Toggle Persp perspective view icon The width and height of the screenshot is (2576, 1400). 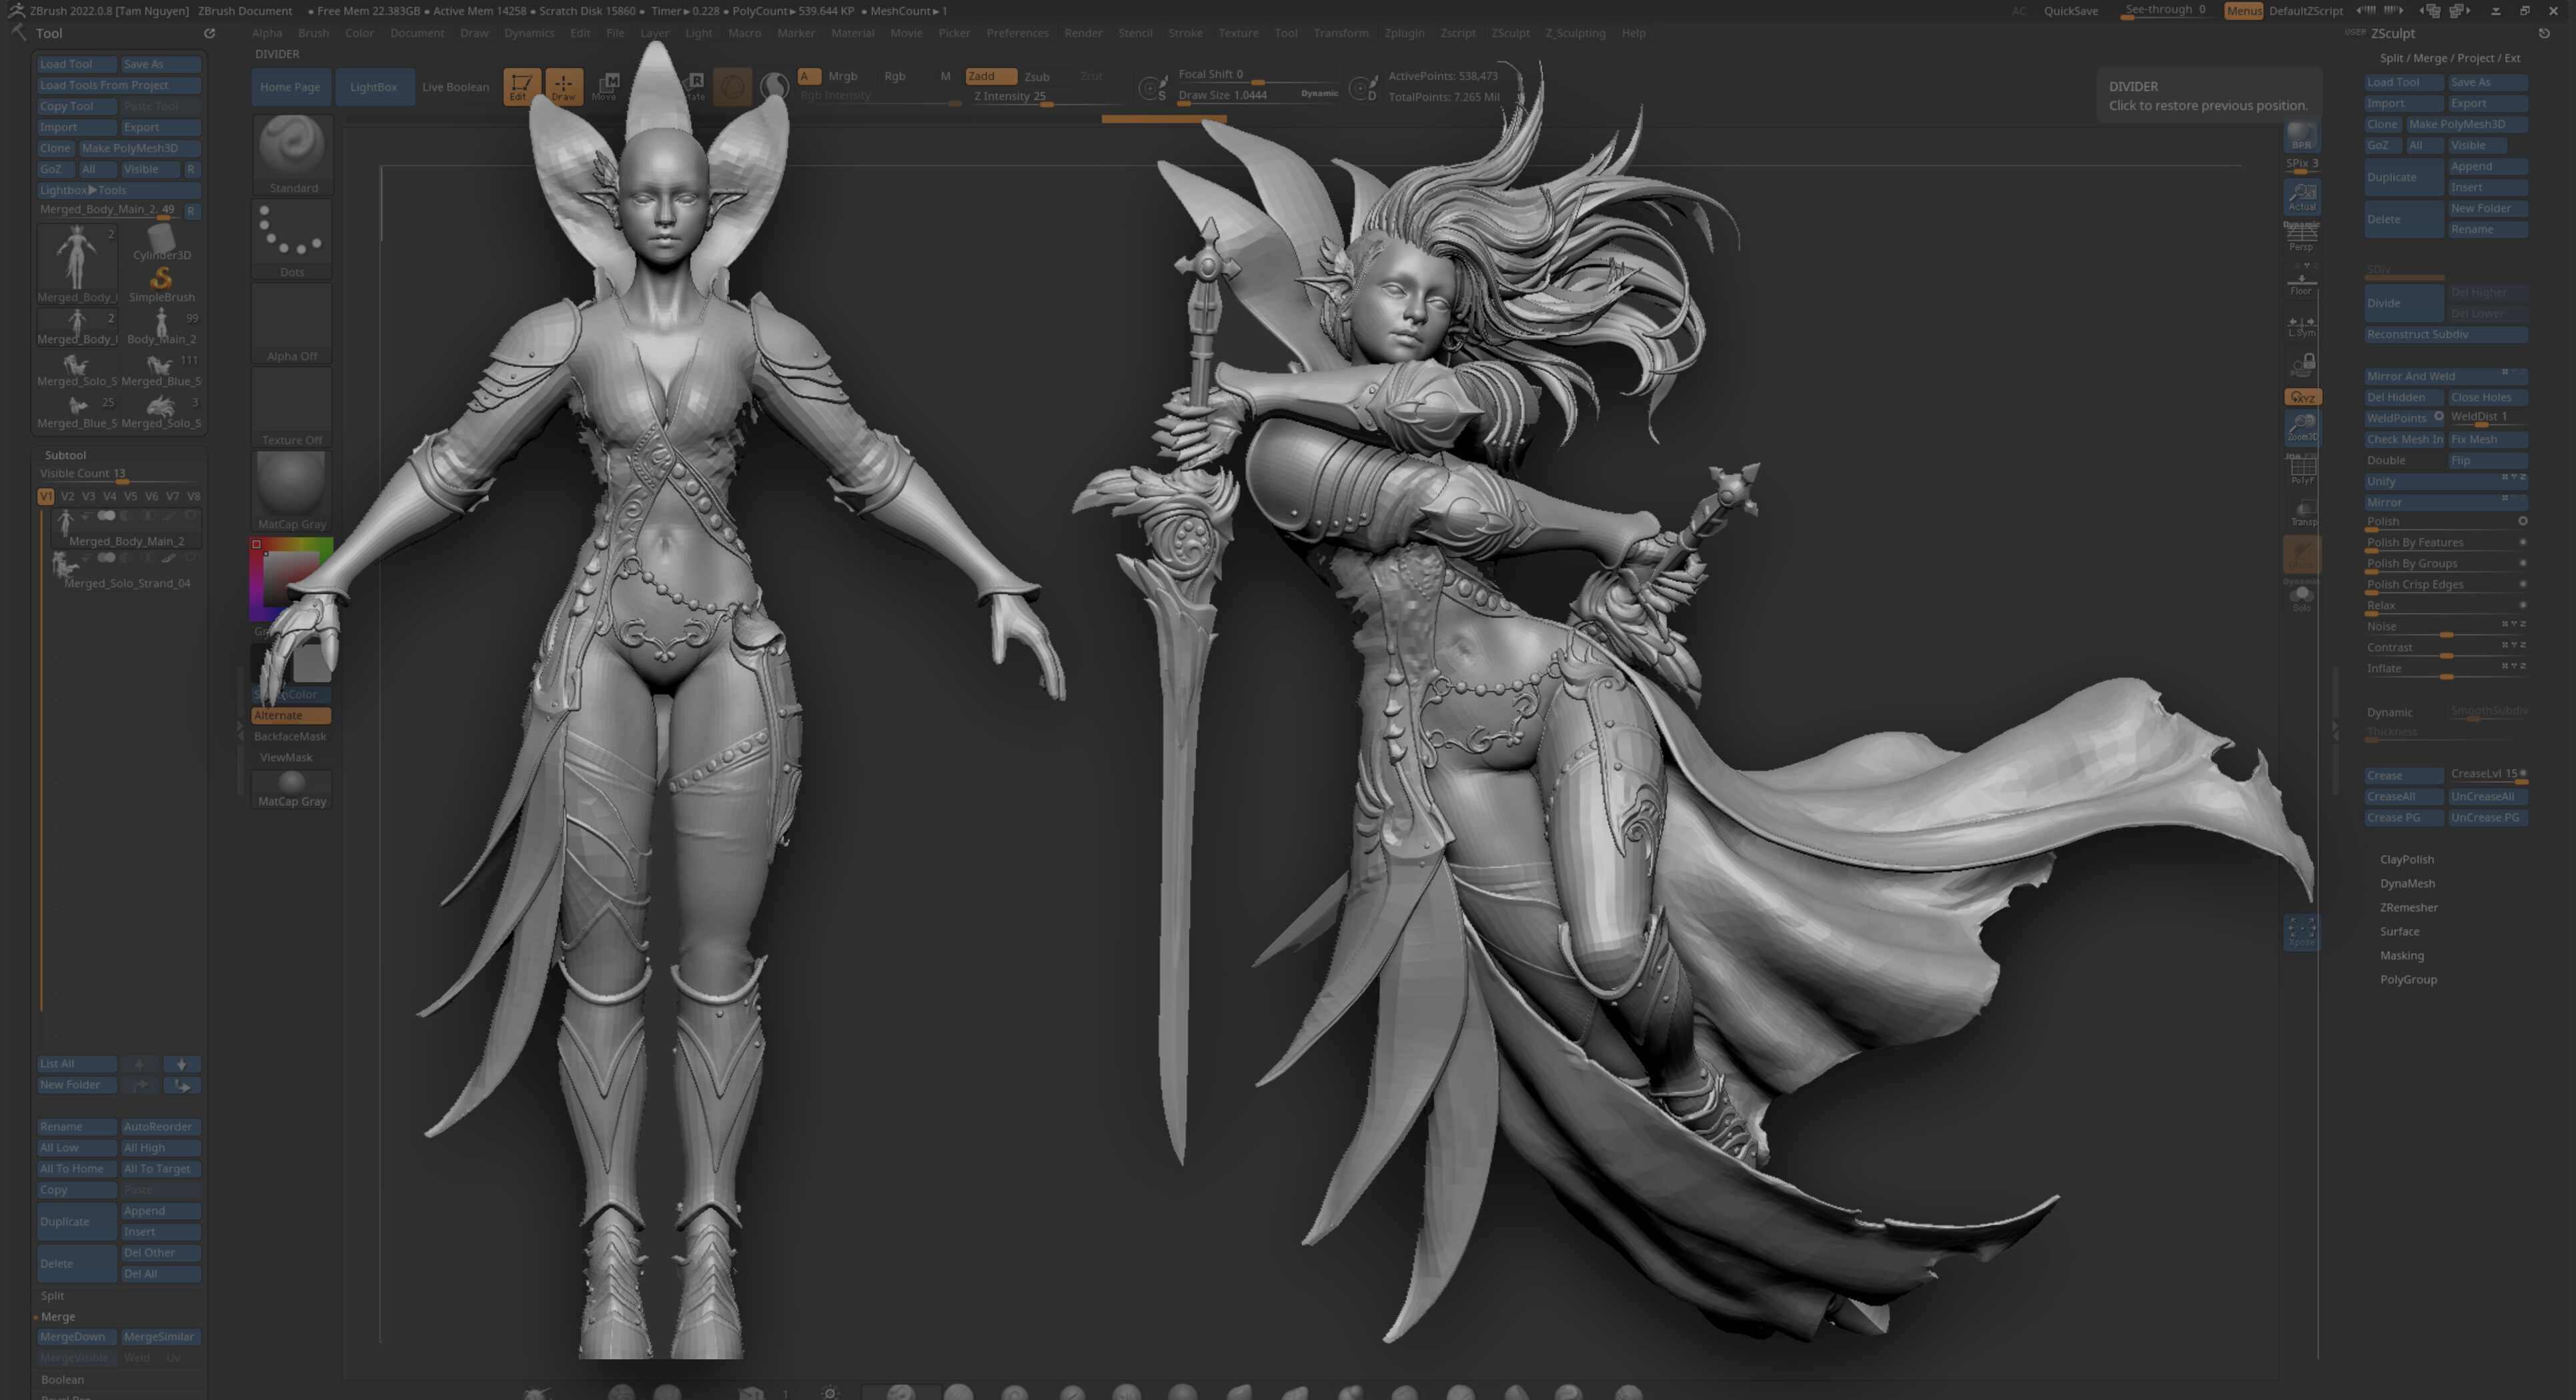point(2301,237)
